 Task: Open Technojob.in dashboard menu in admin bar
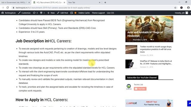pos(9,13)
